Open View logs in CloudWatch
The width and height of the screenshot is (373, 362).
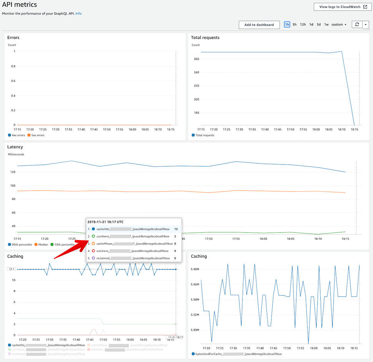tap(342, 7)
